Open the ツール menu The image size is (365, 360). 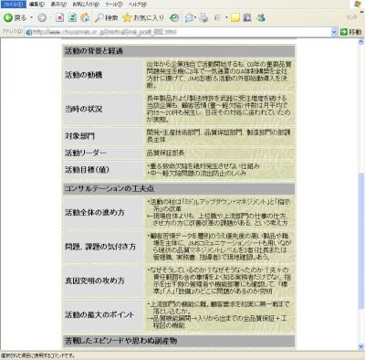(114, 5)
